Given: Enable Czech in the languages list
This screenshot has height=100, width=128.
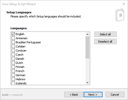Looking at the screenshot, I should (x=13, y=55).
